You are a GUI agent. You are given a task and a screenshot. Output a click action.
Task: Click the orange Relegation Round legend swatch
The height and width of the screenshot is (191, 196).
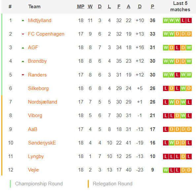[x=88, y=184]
